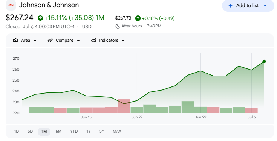Switch to the MAX time range
The height and width of the screenshot is (141, 277).
tap(117, 132)
